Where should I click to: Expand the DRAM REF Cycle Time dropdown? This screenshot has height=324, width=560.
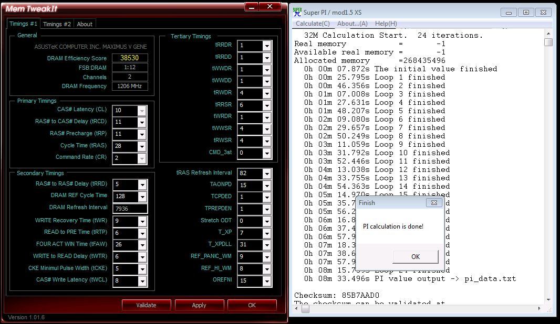tap(142, 197)
